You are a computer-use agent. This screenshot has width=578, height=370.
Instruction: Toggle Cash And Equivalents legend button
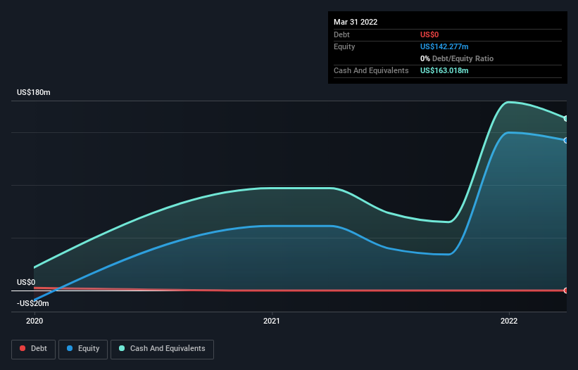pyautogui.click(x=162, y=349)
